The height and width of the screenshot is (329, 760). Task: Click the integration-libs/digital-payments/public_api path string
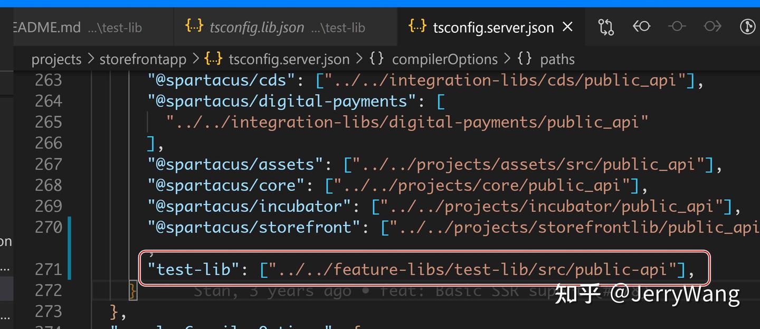[x=407, y=122]
